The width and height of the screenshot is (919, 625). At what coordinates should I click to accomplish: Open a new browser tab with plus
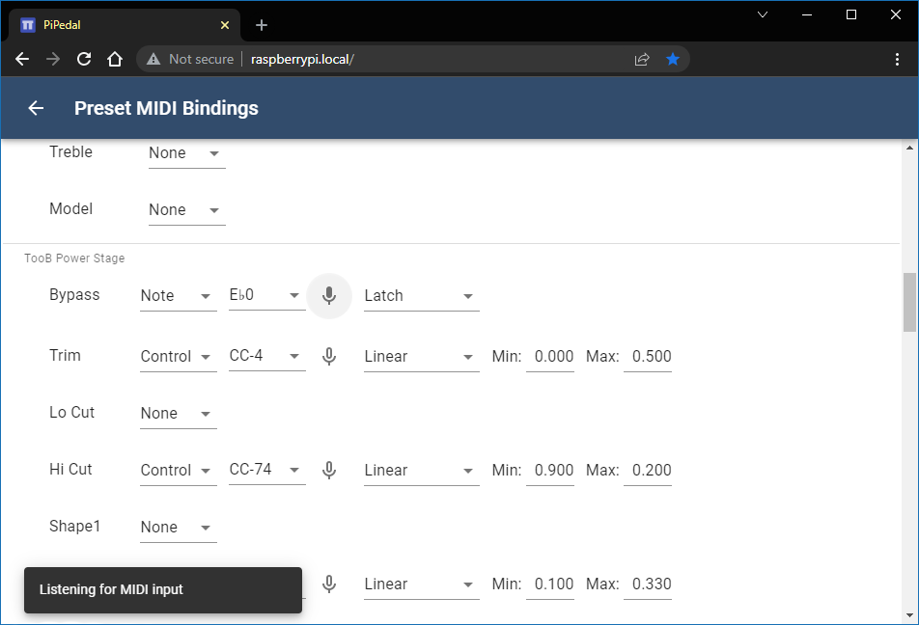pos(262,25)
